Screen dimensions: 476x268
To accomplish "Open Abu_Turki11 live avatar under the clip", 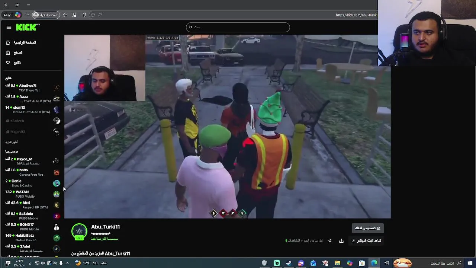I will click(x=79, y=232).
